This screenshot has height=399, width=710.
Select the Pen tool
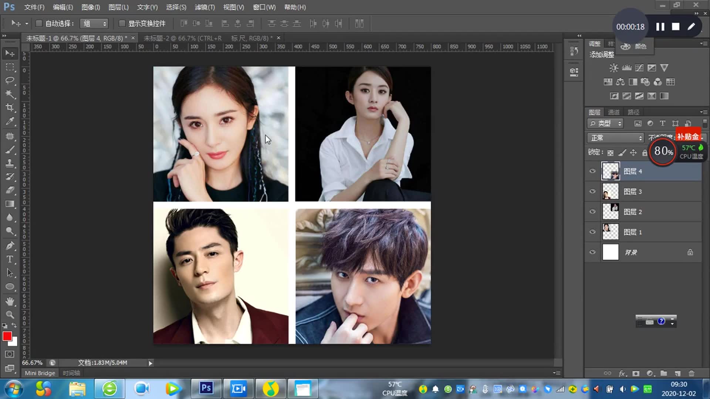point(10,246)
